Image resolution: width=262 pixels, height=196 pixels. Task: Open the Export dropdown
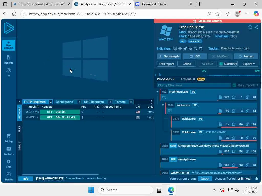click(249, 64)
